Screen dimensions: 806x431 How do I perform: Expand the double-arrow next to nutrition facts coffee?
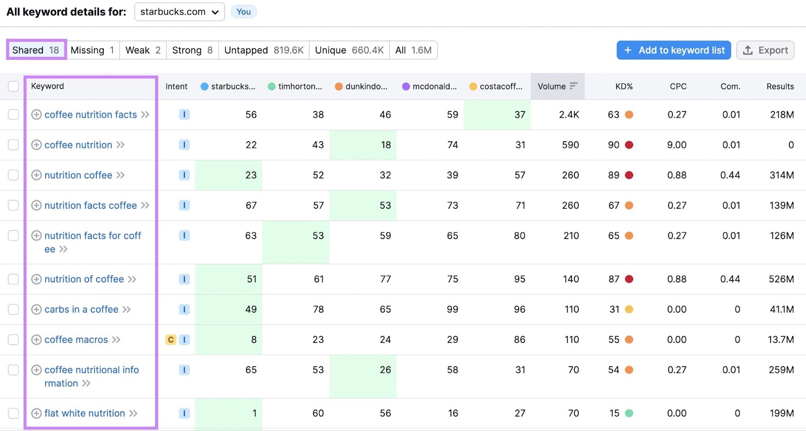pos(145,206)
